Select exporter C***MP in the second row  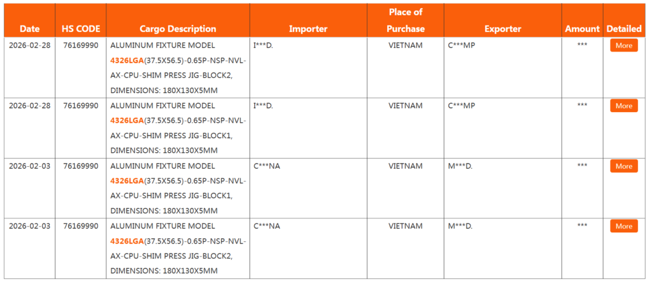click(462, 106)
